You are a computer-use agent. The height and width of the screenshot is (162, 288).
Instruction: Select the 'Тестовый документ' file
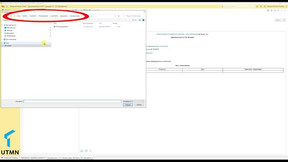pyautogui.click(x=62, y=27)
